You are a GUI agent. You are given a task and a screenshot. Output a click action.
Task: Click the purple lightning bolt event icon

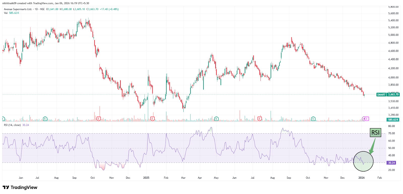[x=364, y=119]
